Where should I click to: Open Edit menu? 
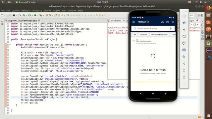pos(8,11)
